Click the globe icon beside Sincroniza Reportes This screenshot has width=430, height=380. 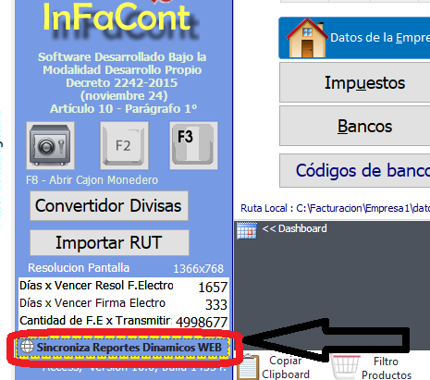[27, 347]
